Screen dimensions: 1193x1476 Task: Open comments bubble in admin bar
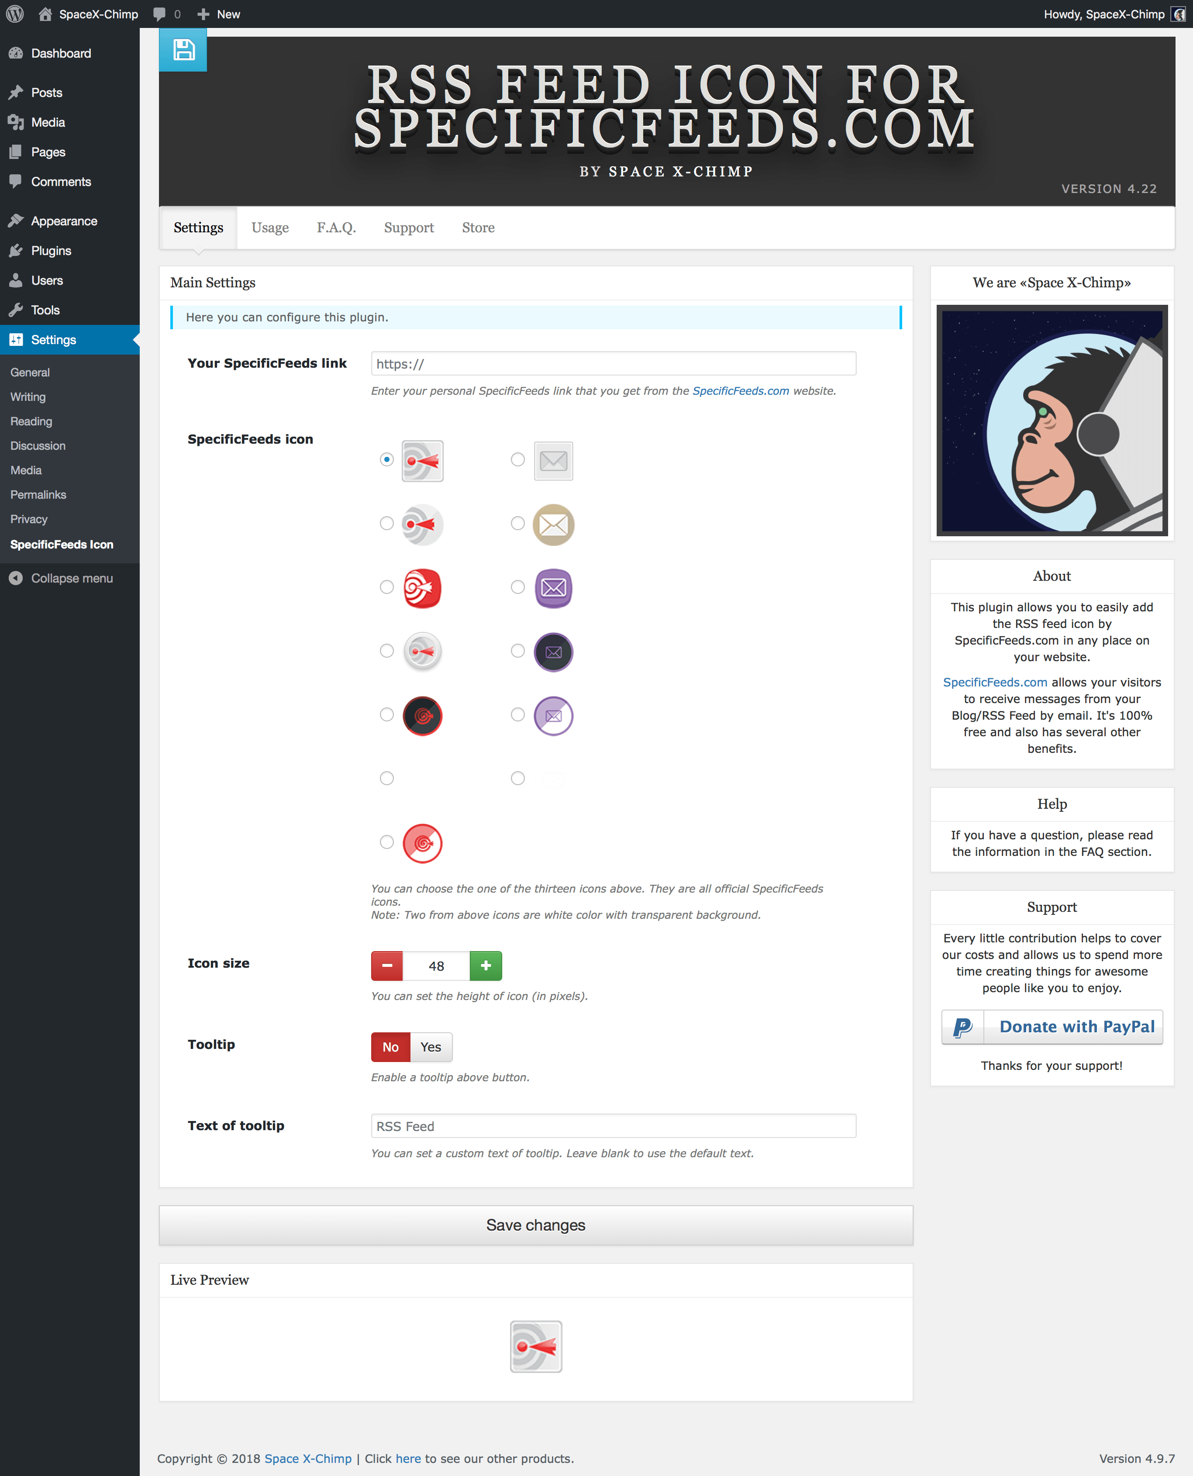pos(160,14)
